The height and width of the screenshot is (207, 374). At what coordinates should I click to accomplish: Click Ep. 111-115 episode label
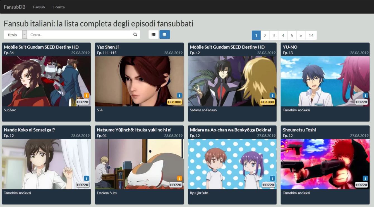[x=107, y=53]
